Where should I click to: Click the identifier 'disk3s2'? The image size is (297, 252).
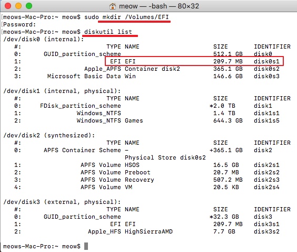click(x=266, y=232)
